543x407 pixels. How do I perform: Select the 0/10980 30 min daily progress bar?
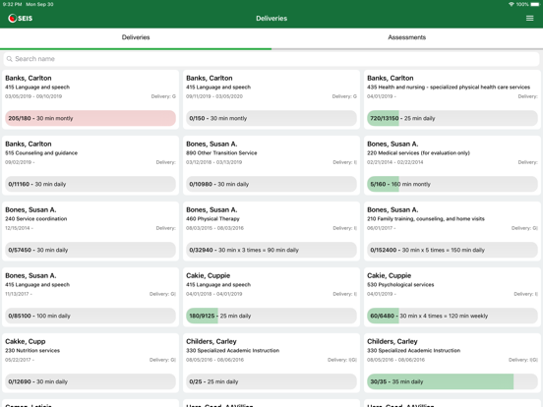click(271, 184)
